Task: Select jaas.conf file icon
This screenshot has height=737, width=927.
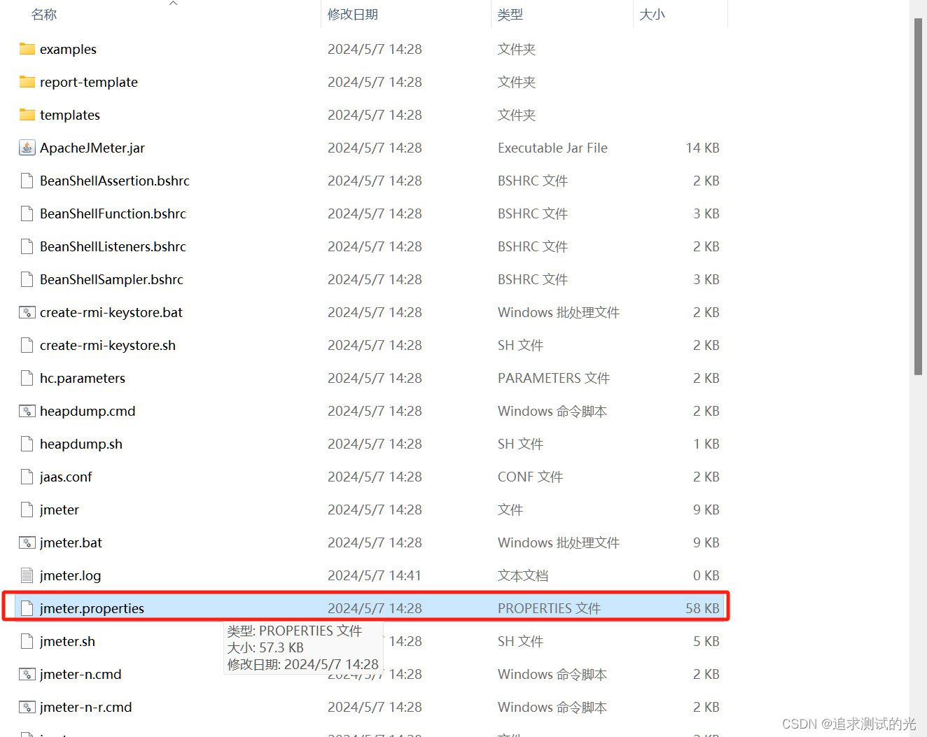Action: click(27, 477)
